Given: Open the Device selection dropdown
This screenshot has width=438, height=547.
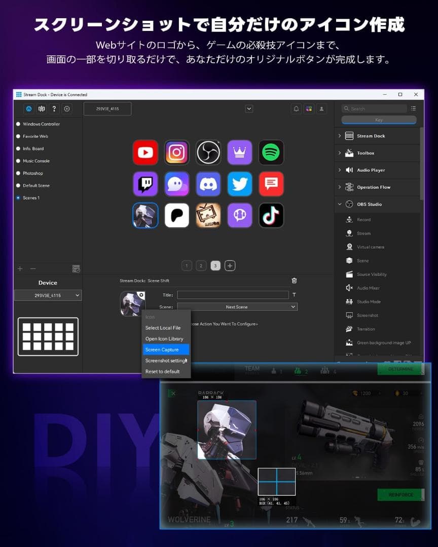Looking at the screenshot, I should point(48,295).
